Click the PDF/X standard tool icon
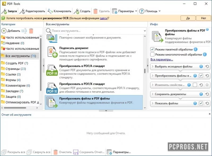Screen dimensions: 212x156 tap(52, 88)
